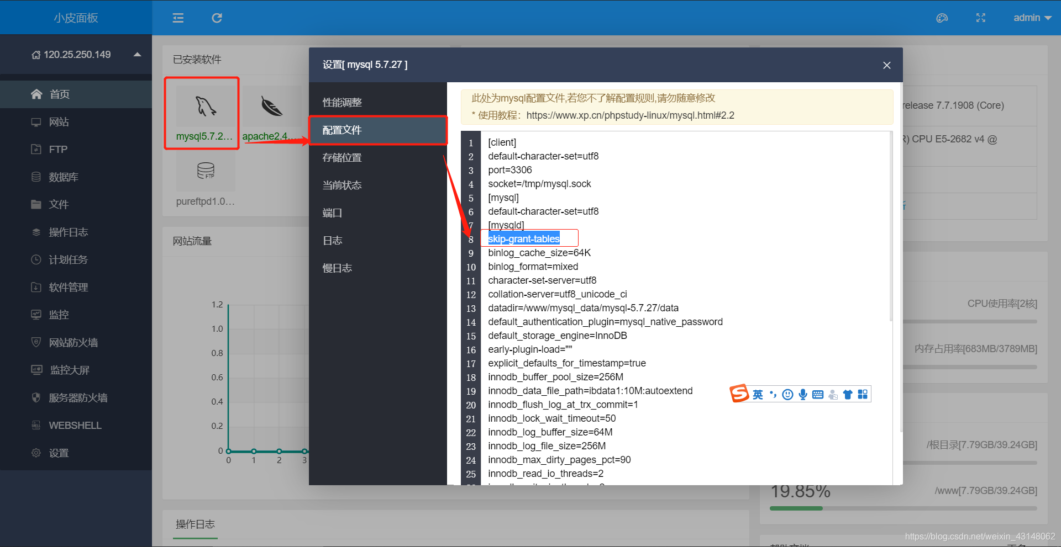The height and width of the screenshot is (547, 1061).
Task: Click the socket=/tmp/mysql.sock line
Action: click(539, 184)
